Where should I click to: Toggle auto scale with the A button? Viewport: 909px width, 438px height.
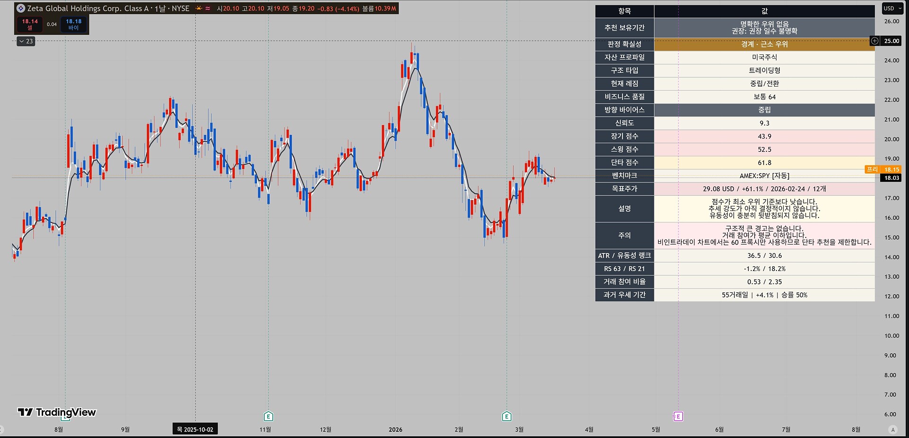893,429
